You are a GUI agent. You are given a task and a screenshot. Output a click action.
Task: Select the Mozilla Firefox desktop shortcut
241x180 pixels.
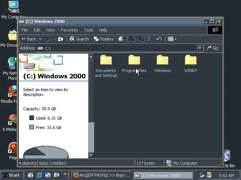[9, 94]
